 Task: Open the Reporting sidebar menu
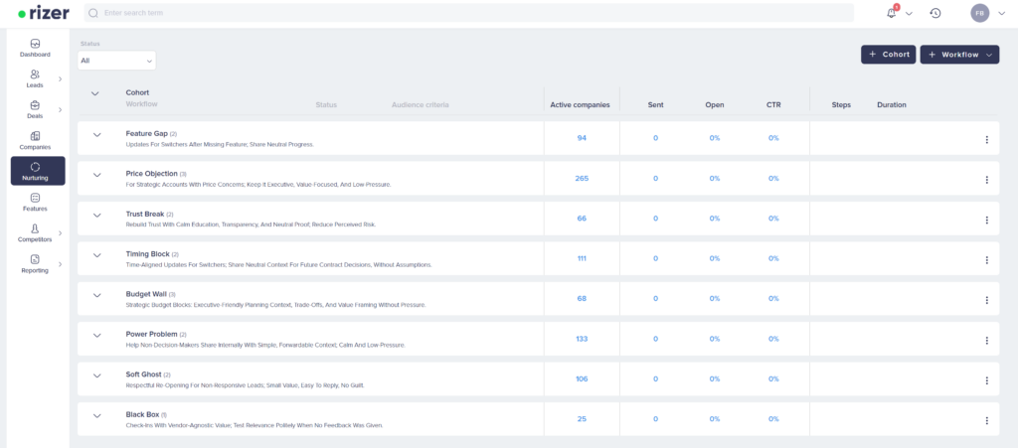pyautogui.click(x=36, y=263)
